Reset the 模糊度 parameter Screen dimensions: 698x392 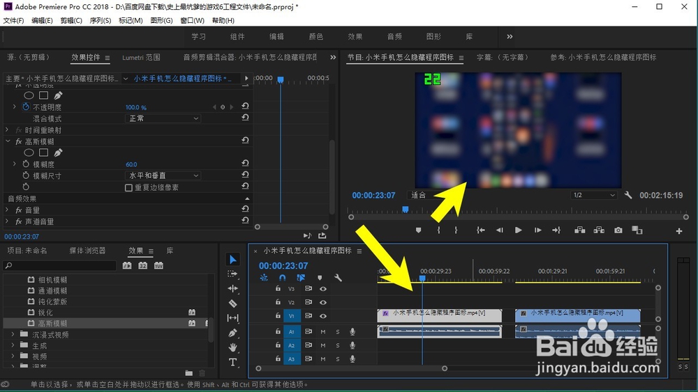245,164
